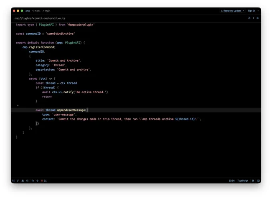Open the git panel icon in status bar
This screenshot has height=198, width=272.
pos(18,181)
